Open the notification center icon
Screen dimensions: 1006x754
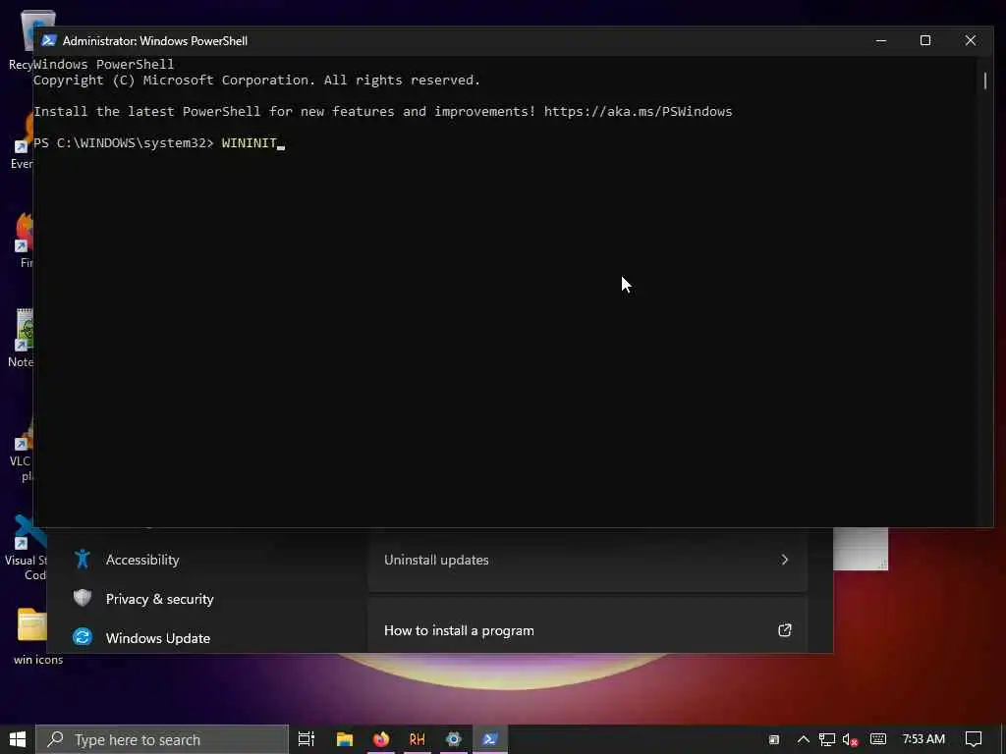pyautogui.click(x=974, y=739)
